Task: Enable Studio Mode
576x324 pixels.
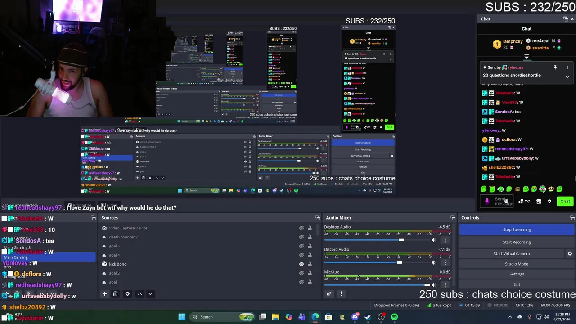Action: point(517,264)
